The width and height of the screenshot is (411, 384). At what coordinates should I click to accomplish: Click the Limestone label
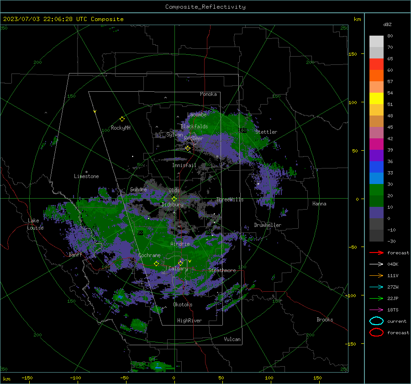coord(86,176)
